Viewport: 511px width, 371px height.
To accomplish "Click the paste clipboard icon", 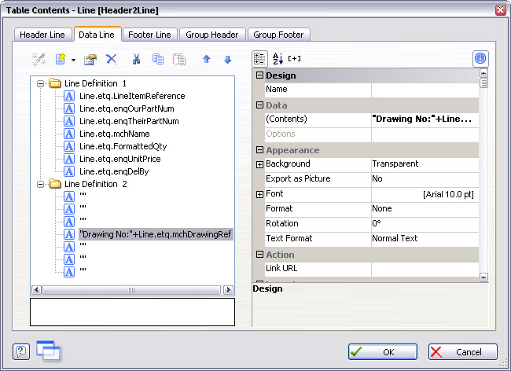I will (179, 59).
